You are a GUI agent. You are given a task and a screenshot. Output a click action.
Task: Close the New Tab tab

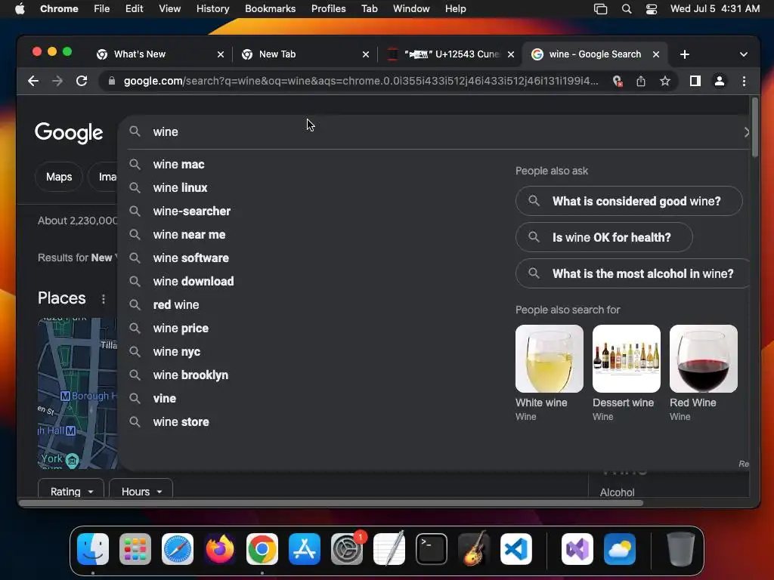[366, 54]
